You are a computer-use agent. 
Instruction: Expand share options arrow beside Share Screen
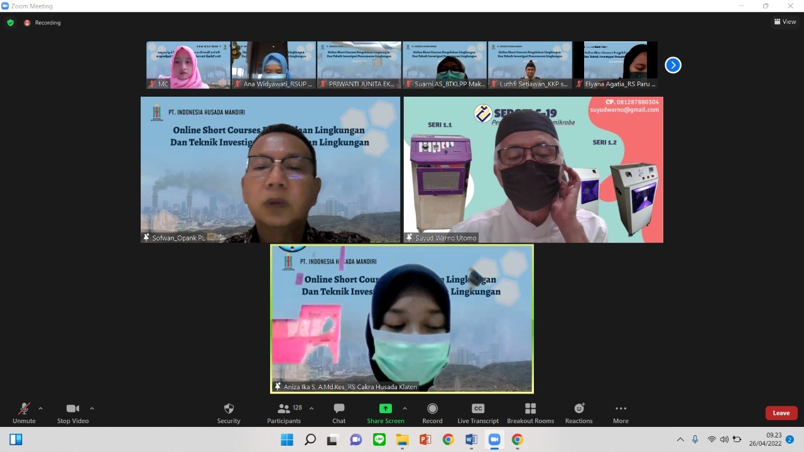405,408
